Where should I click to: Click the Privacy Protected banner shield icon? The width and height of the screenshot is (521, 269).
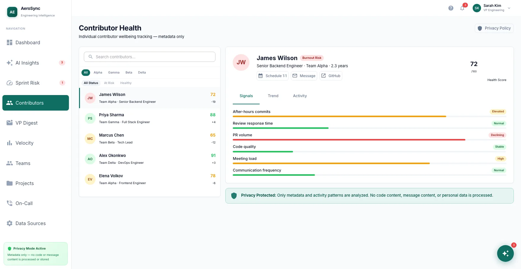pos(234,195)
